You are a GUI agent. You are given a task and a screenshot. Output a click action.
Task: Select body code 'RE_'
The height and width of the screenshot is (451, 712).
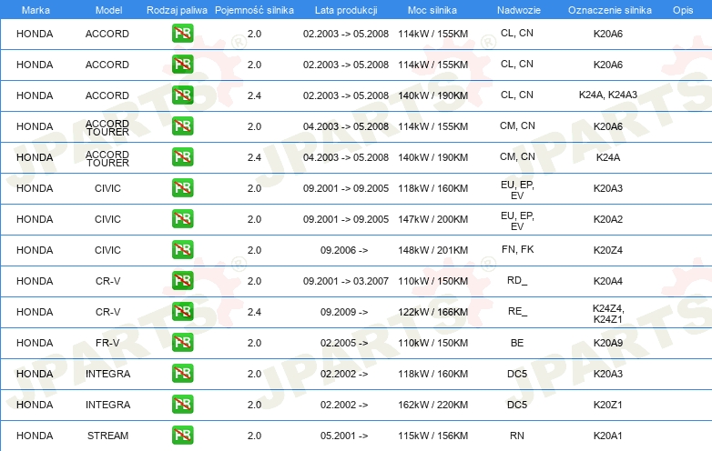[x=517, y=311]
